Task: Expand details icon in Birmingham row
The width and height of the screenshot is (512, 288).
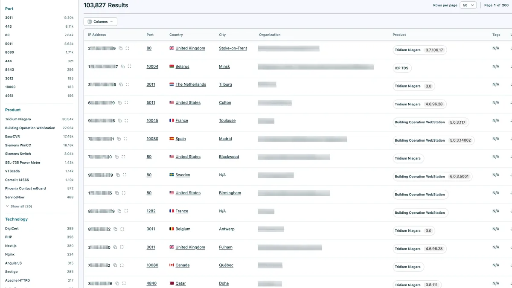Action: (x=124, y=193)
